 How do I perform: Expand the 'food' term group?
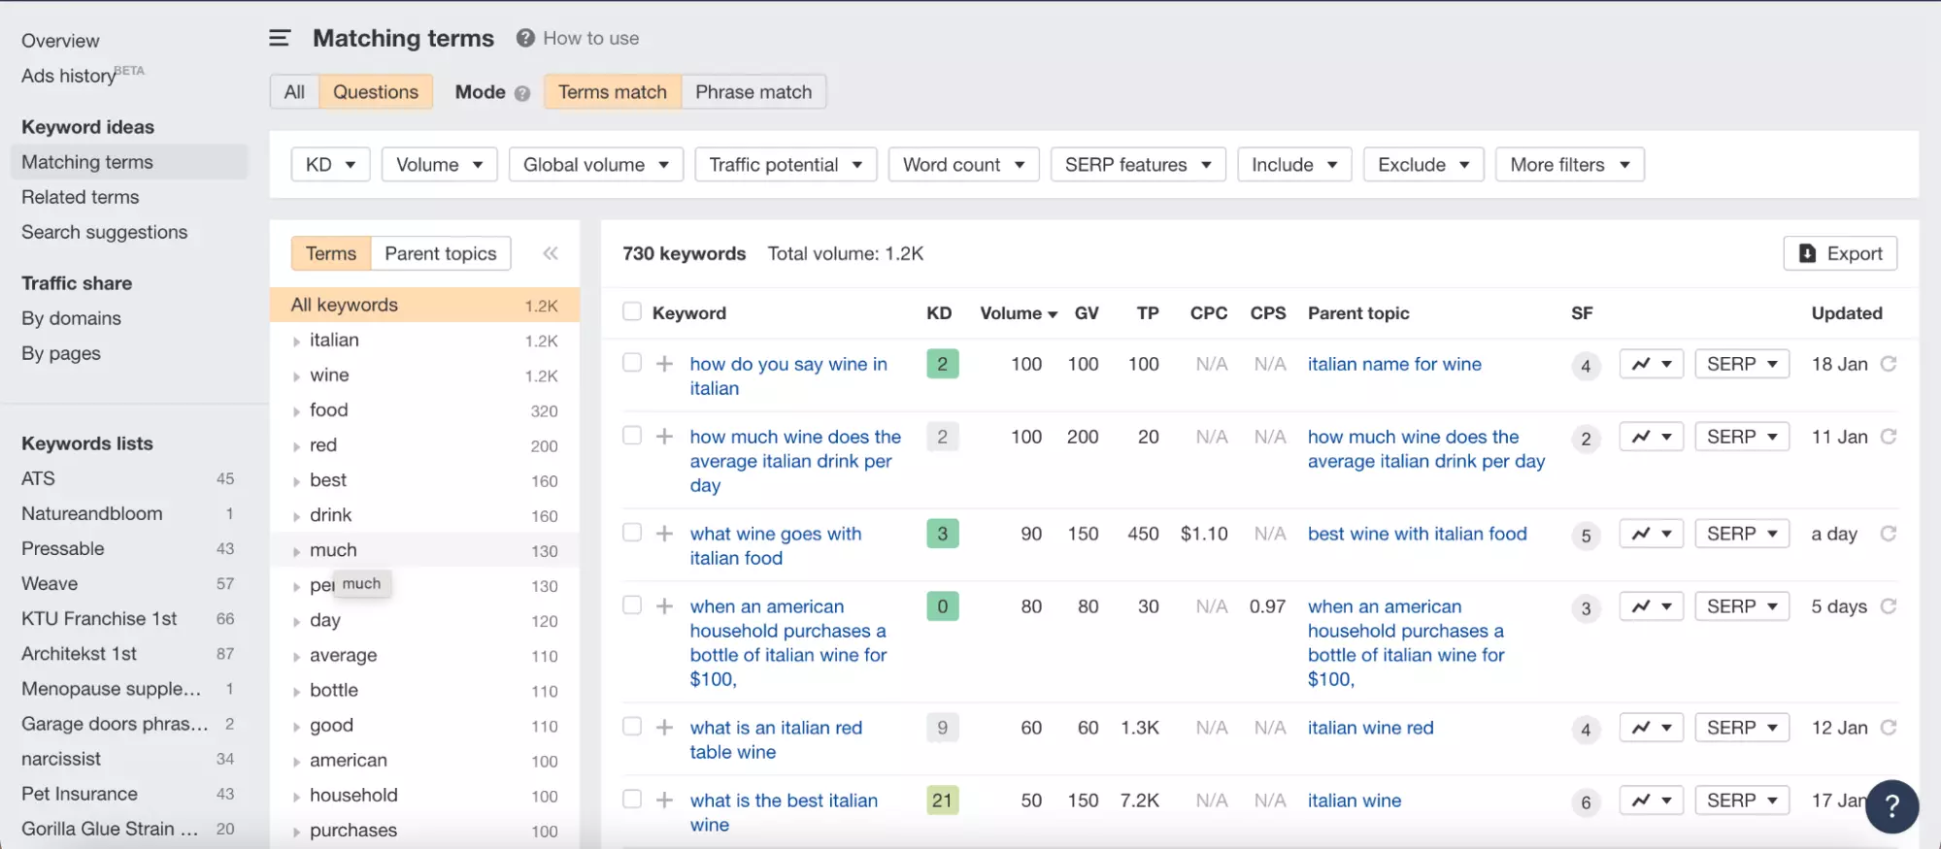pos(296,411)
